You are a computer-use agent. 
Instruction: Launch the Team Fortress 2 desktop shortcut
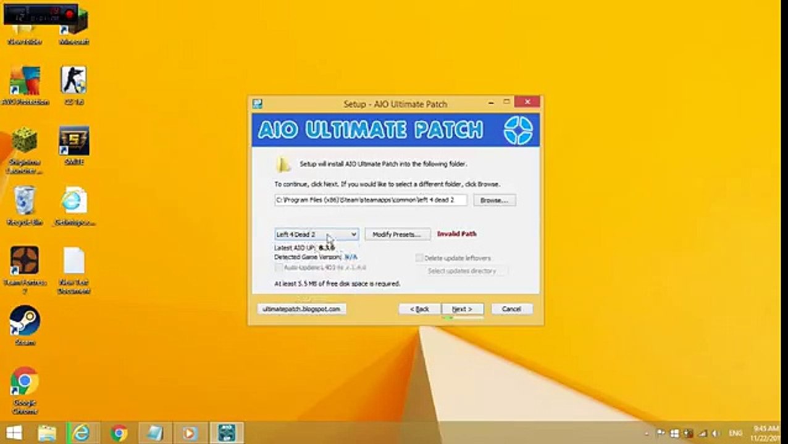pos(25,269)
